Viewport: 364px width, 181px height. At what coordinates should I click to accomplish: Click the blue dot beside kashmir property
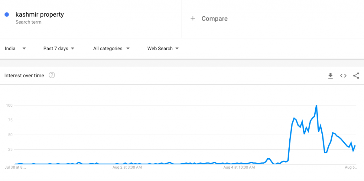[7, 15]
